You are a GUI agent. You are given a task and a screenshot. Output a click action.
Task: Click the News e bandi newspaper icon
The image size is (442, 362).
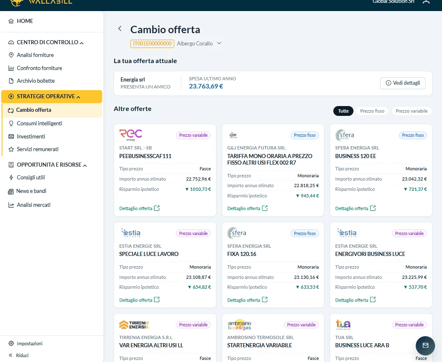pos(11,192)
